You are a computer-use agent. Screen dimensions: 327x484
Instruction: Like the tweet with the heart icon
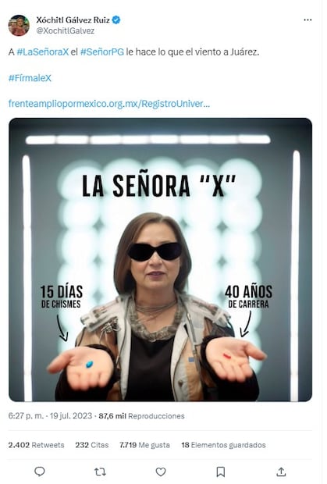pyautogui.click(x=161, y=472)
